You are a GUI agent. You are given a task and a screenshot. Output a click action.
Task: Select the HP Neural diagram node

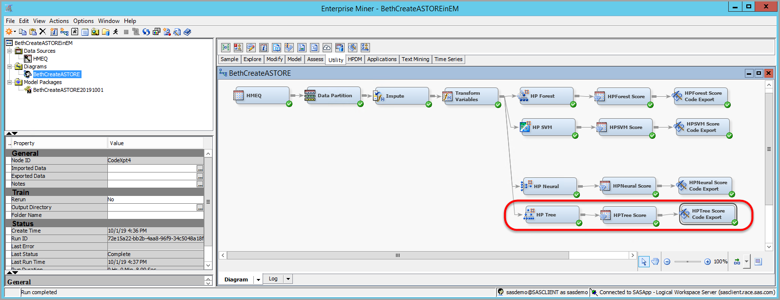(x=550, y=186)
